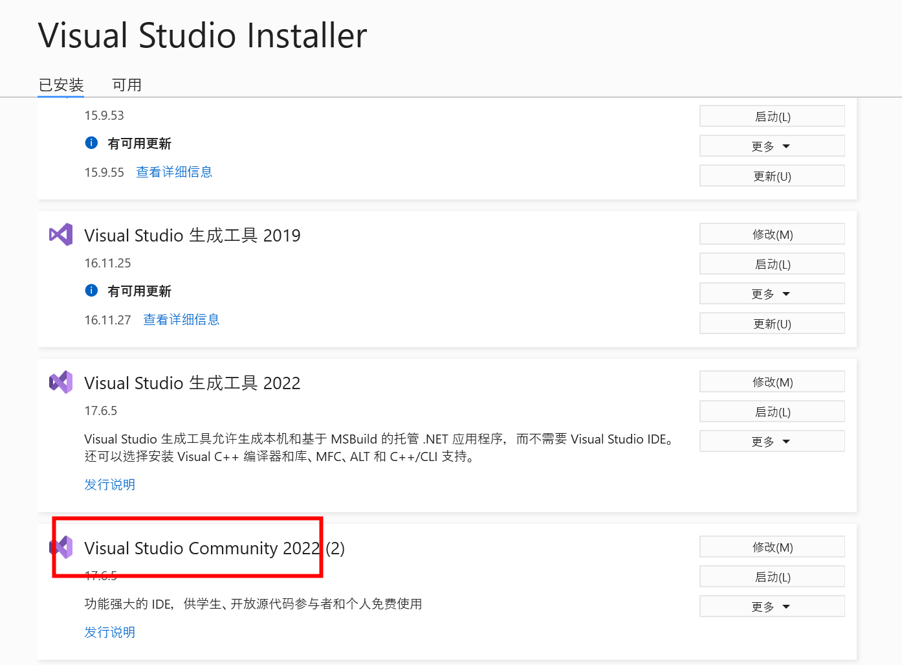Click the Visual Studio Community 2022 logo icon
This screenshot has width=902, height=665.
tap(61, 547)
